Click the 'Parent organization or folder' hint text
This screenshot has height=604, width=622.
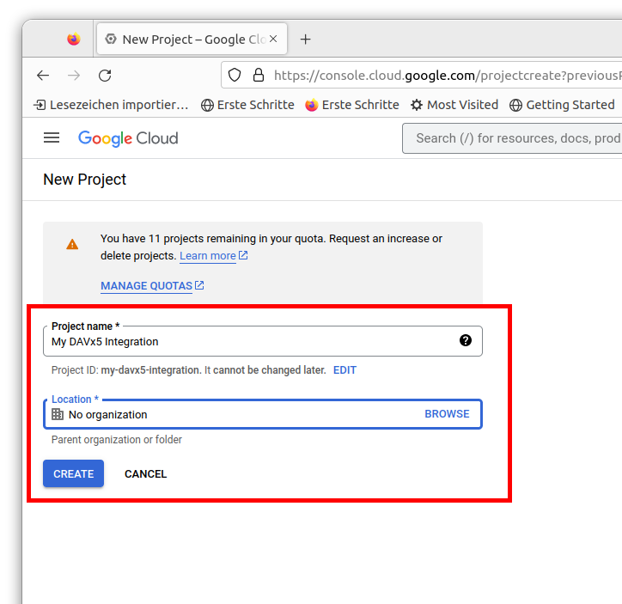117,440
